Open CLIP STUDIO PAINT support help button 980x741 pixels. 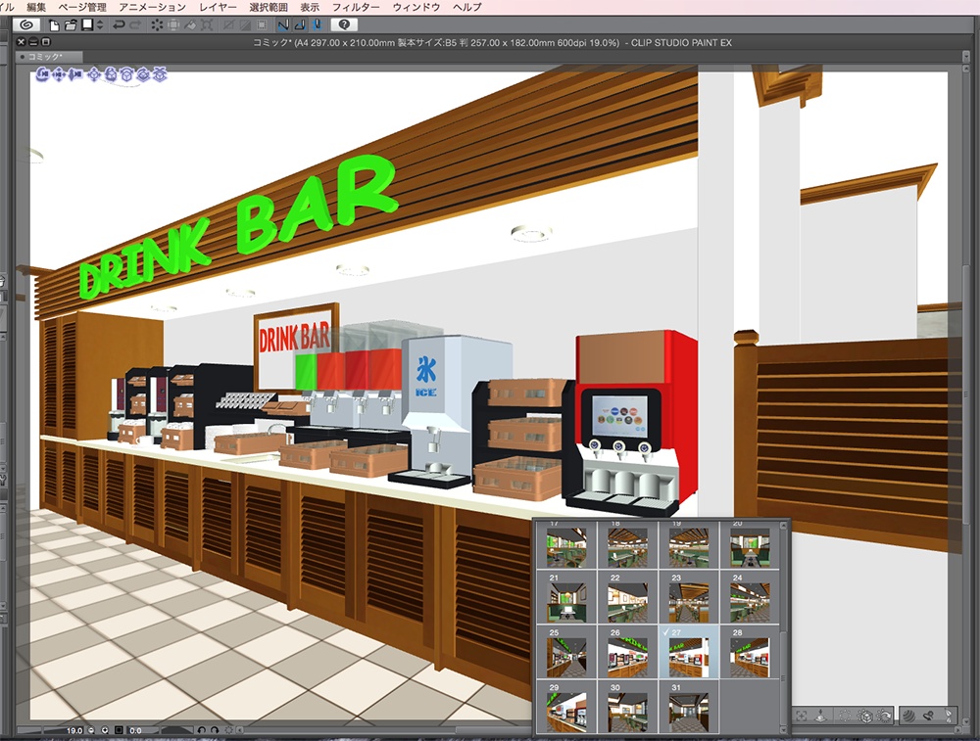pos(344,25)
